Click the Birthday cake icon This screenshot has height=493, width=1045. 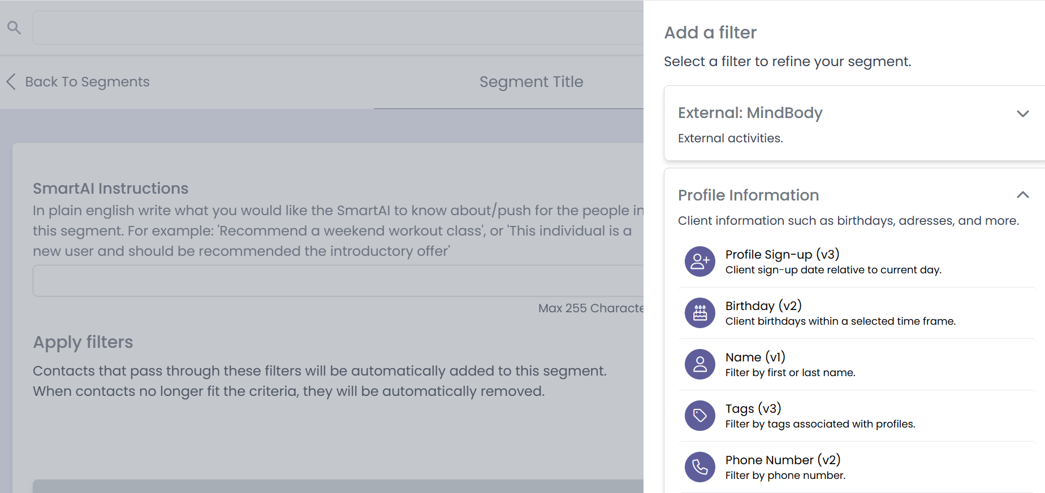point(700,313)
